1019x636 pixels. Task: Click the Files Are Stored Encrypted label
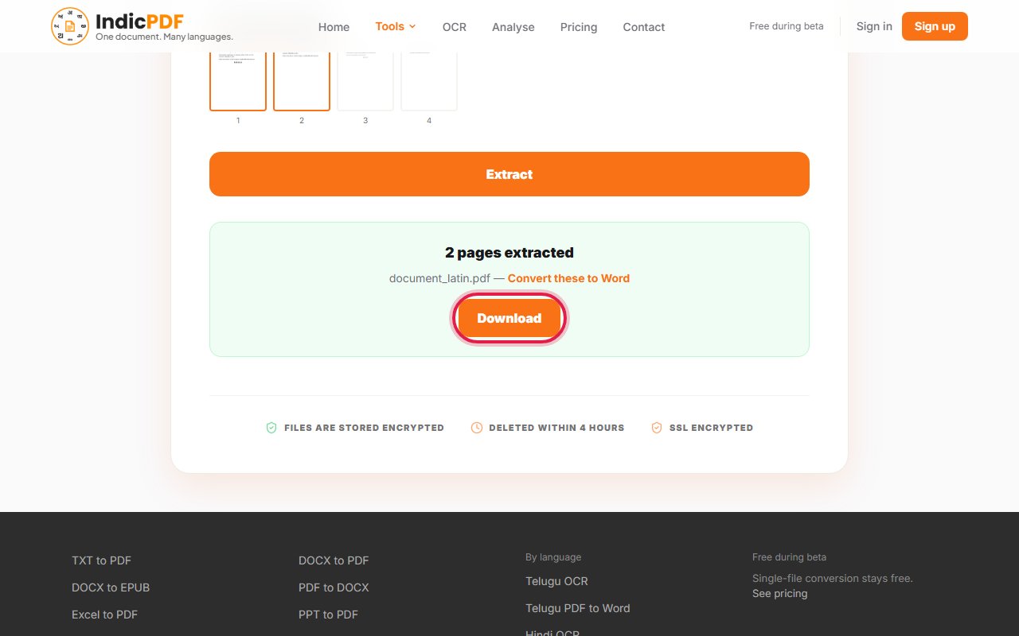(364, 428)
